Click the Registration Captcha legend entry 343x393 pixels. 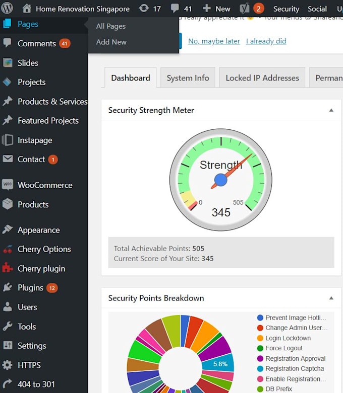point(291,369)
